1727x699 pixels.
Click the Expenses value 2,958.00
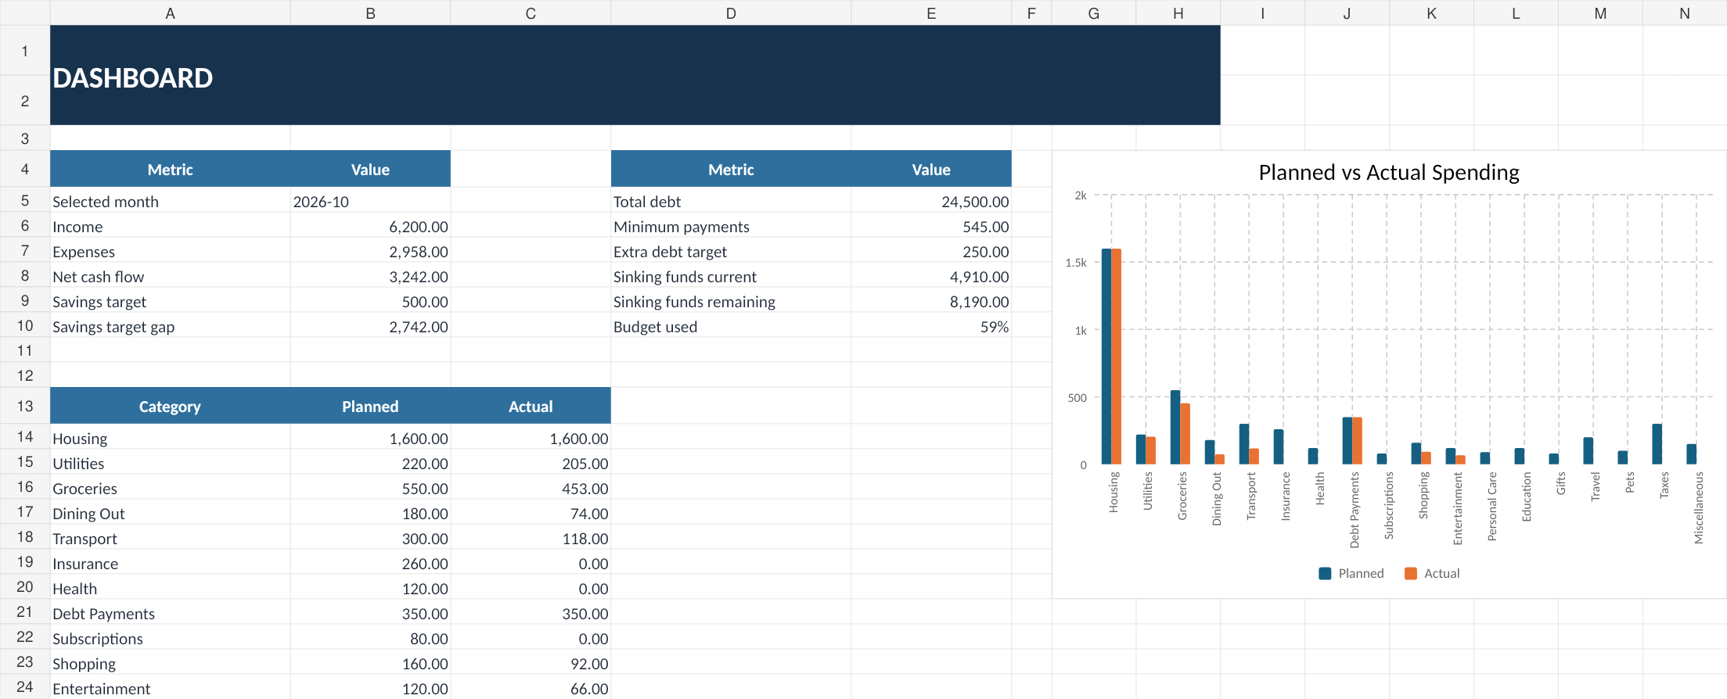point(370,252)
